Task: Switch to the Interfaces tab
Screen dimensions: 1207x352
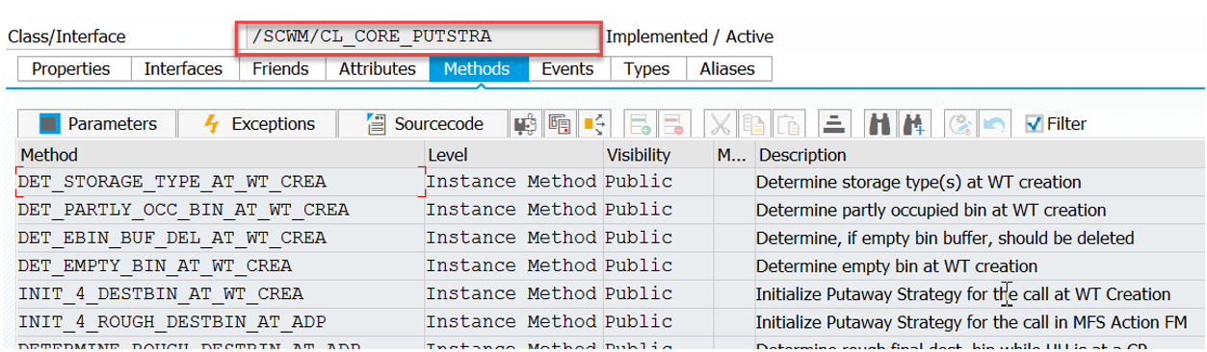Action: pos(183,69)
